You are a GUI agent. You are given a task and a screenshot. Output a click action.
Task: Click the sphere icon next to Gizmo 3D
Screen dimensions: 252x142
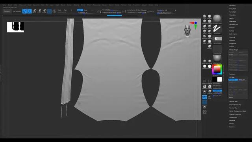54,11
